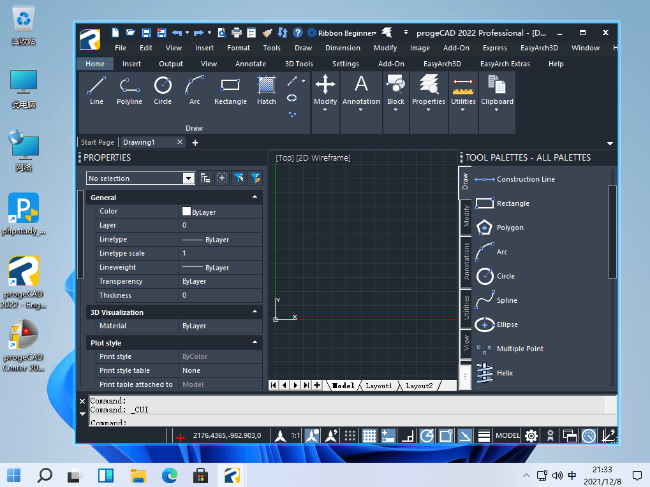
Task: Toggle Entity Snap Tracking in status bar
Action: (465, 435)
